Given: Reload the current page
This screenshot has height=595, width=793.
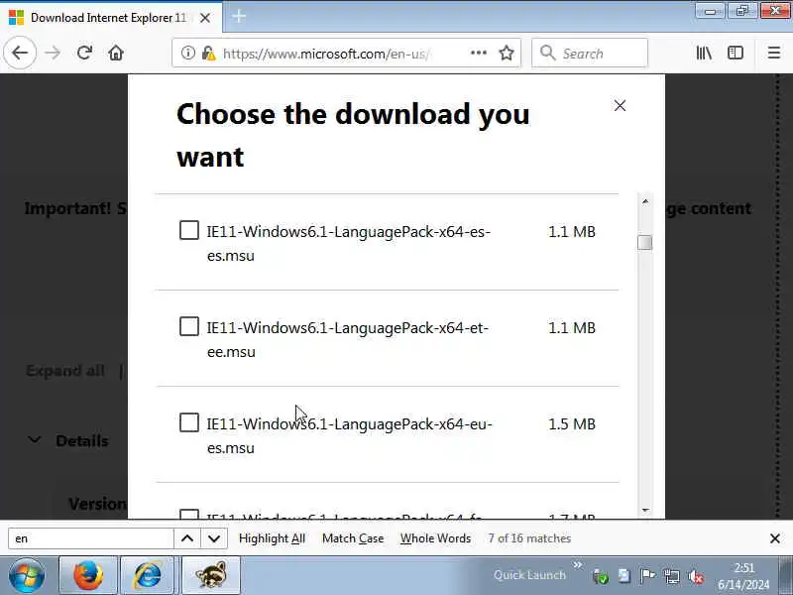Looking at the screenshot, I should pos(84,53).
